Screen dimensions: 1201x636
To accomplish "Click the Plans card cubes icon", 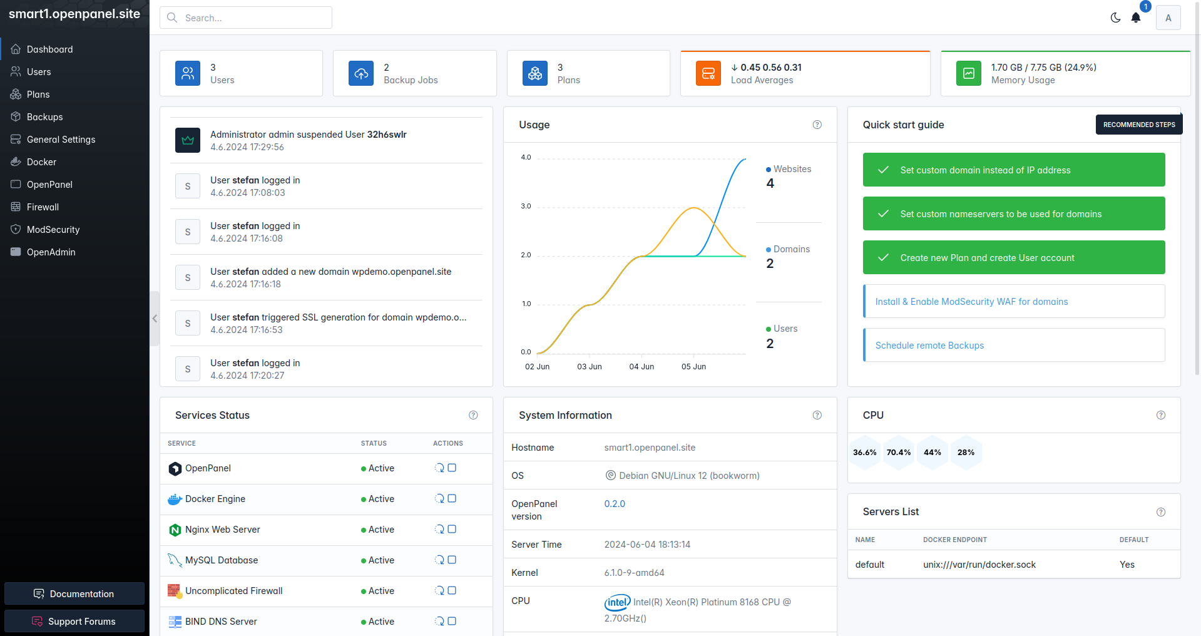I will coord(535,73).
